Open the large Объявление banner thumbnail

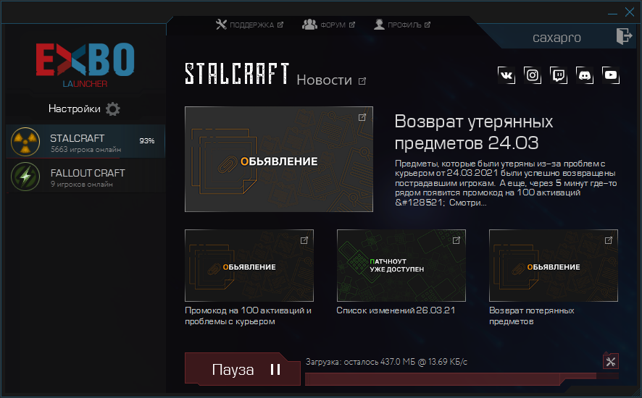(279, 159)
